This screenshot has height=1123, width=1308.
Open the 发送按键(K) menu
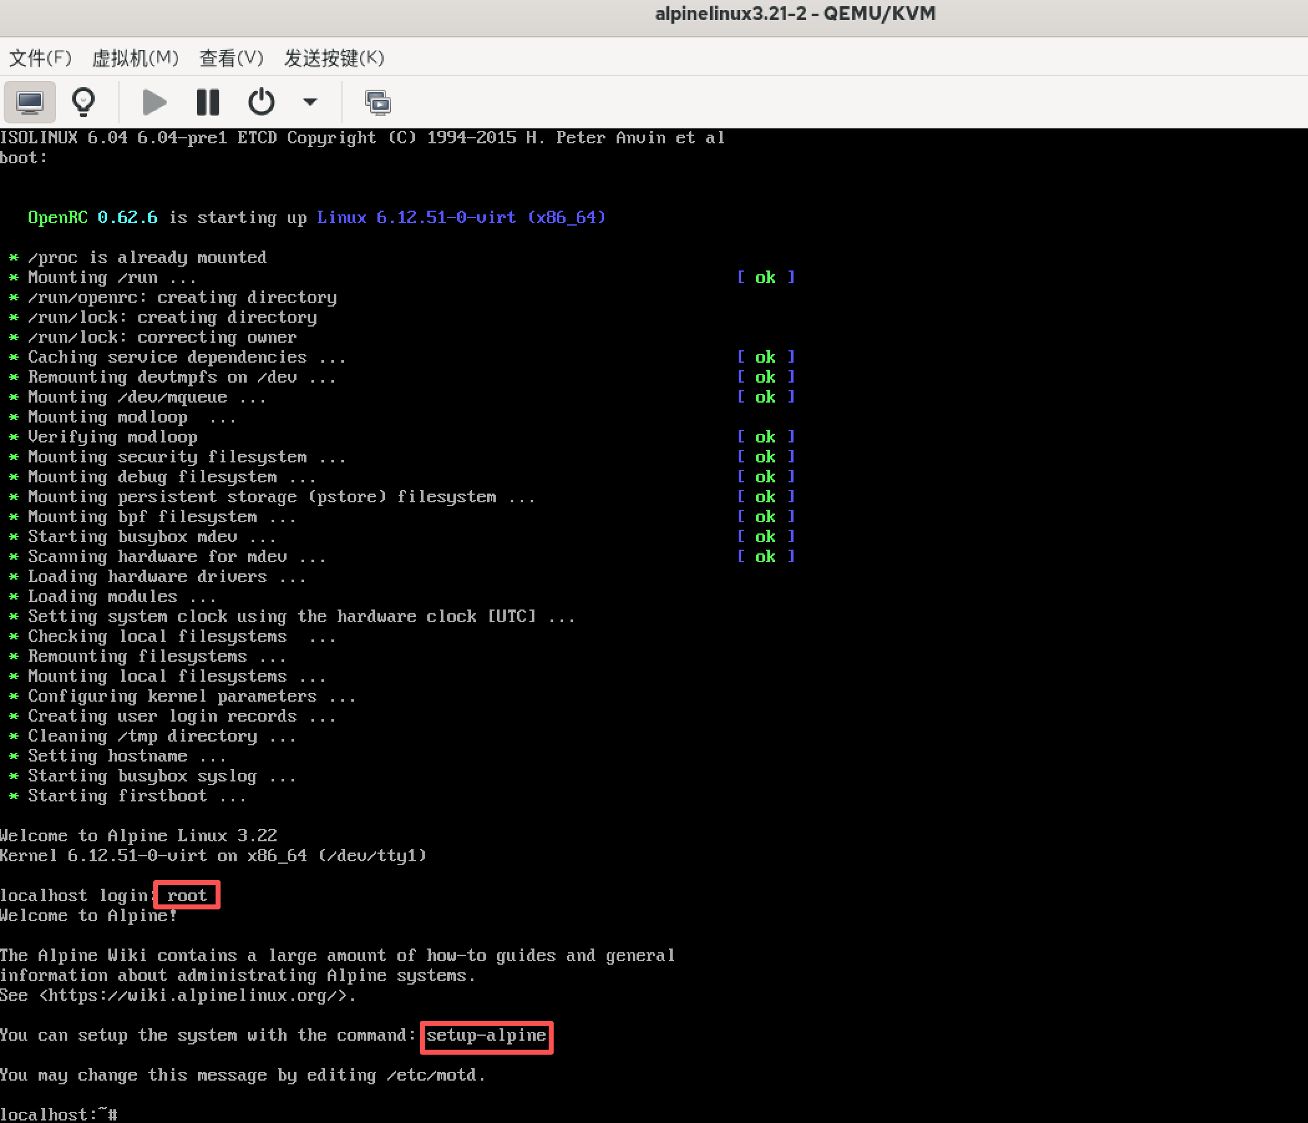click(334, 58)
